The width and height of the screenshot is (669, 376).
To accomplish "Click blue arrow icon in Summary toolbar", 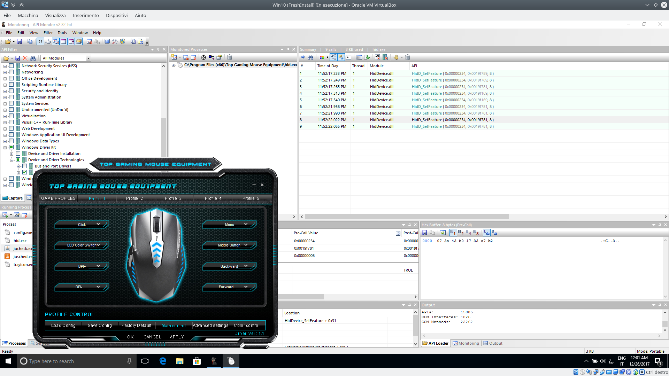I will tap(303, 57).
